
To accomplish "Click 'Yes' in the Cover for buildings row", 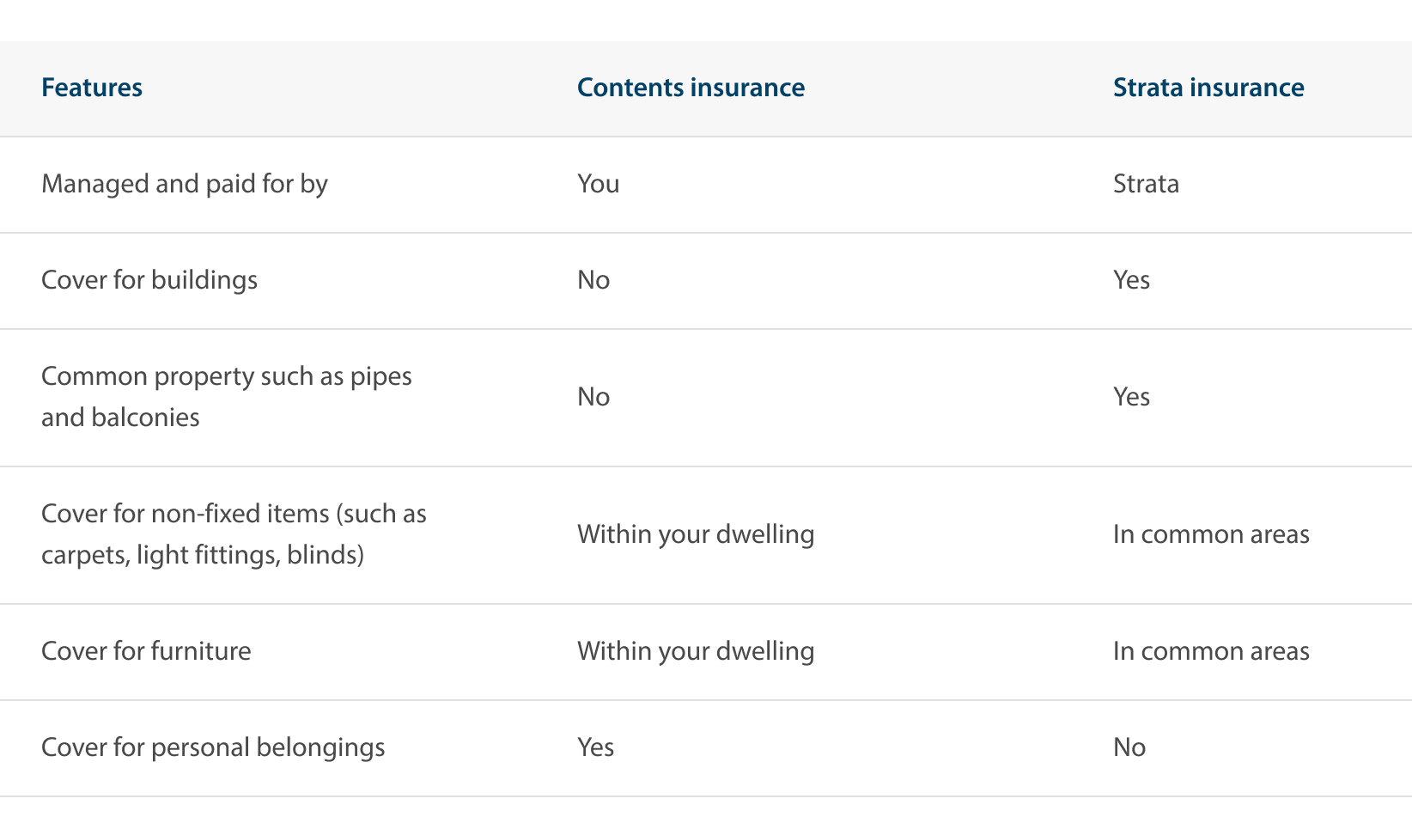I will click(x=1131, y=280).
